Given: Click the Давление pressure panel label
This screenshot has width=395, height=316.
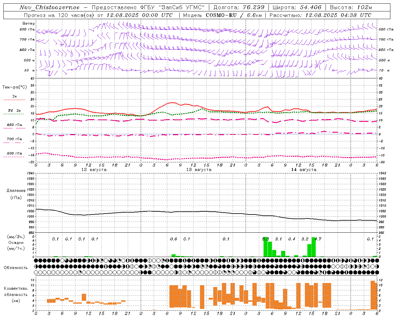Looking at the screenshot, I should (x=15, y=191).
